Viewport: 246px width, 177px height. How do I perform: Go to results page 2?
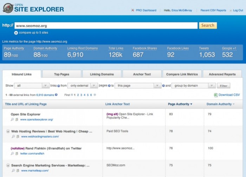point(78,95)
